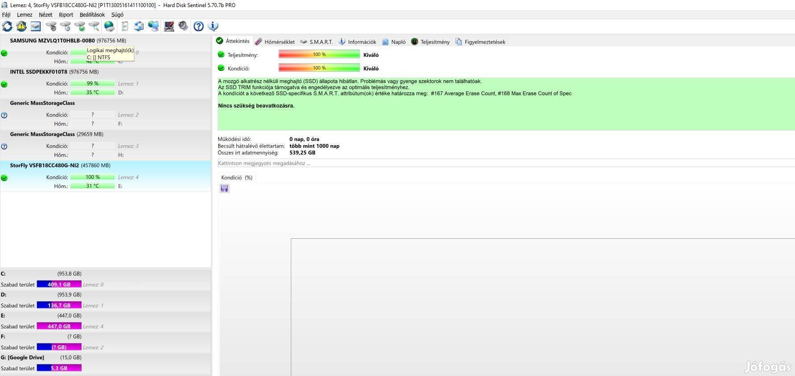Click the globe with disk toolbar icon
The width and height of the screenshot is (795, 376).
[109, 26]
